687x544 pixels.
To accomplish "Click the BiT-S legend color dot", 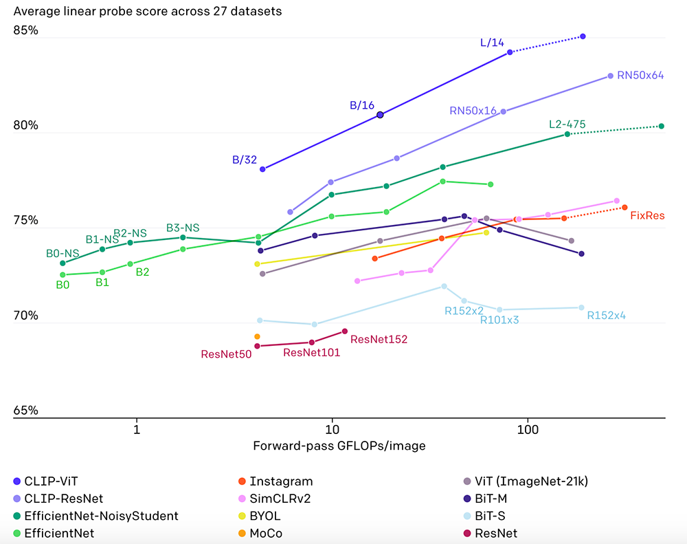I will tap(468, 516).
